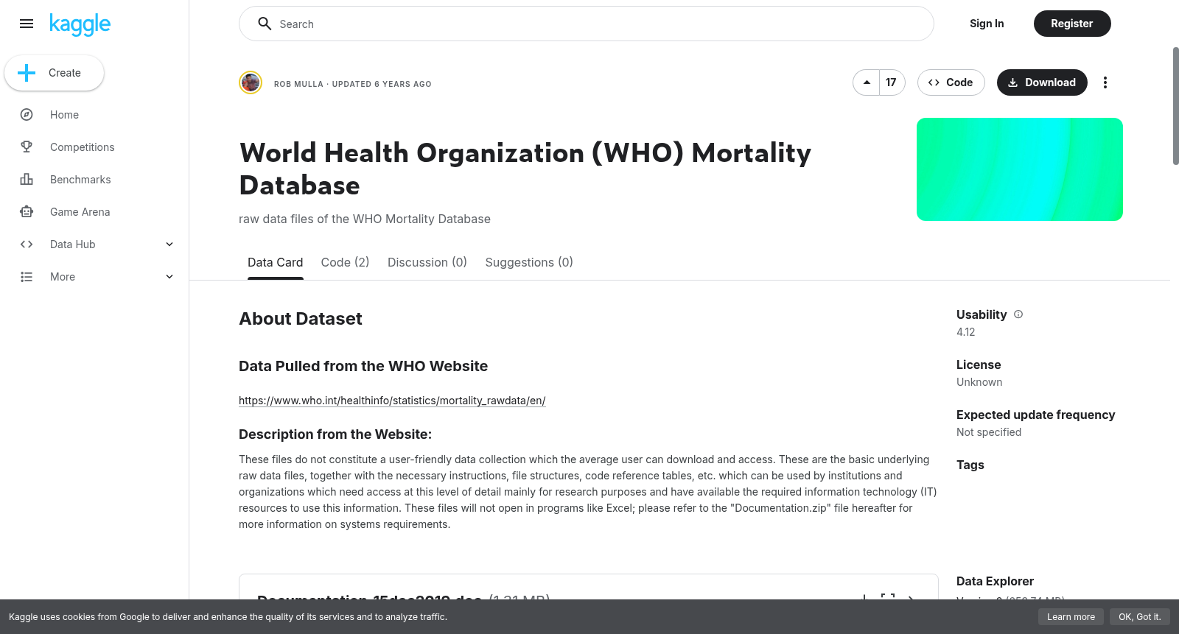Upvote the dataset with the arrow

[867, 82]
